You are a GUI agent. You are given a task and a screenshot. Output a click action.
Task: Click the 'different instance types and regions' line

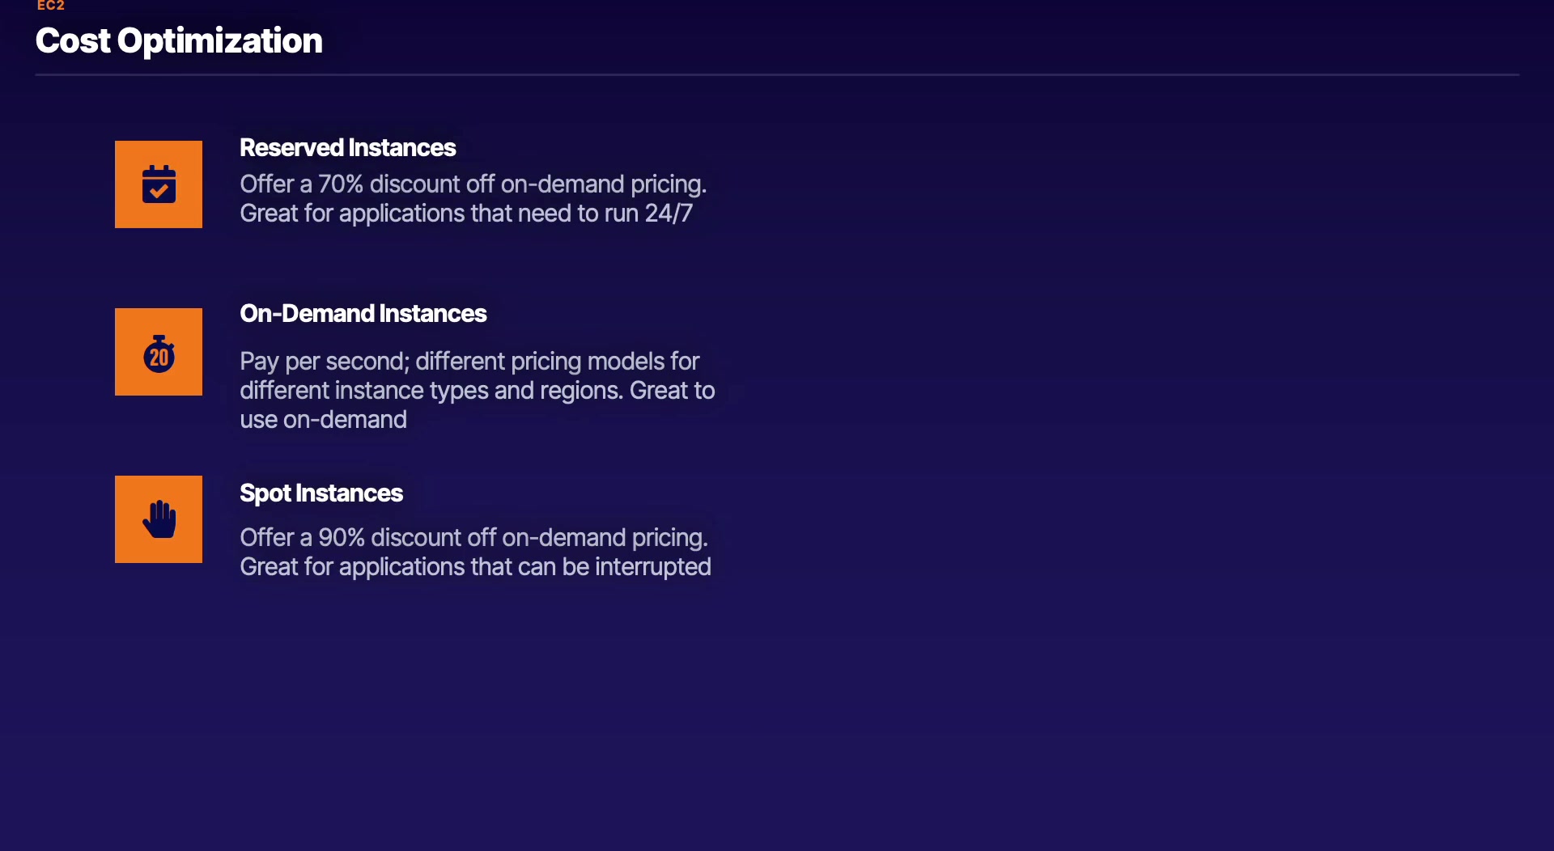tap(477, 391)
